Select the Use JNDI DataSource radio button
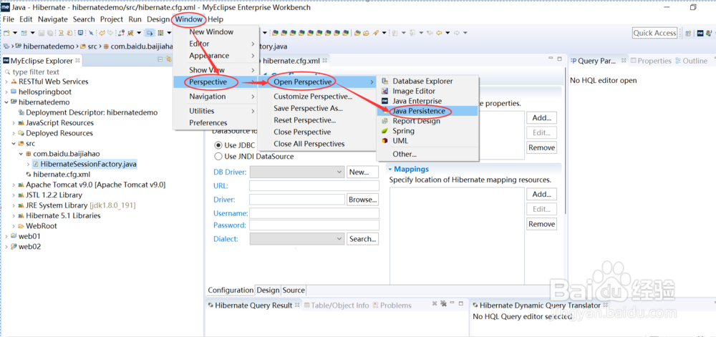This screenshot has height=337, width=716. [x=218, y=157]
